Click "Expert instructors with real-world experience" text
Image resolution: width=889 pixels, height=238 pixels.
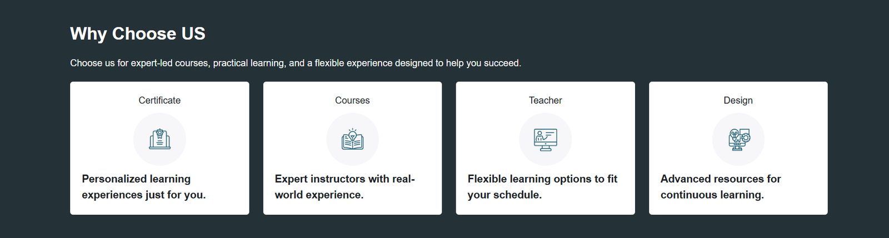pos(344,187)
